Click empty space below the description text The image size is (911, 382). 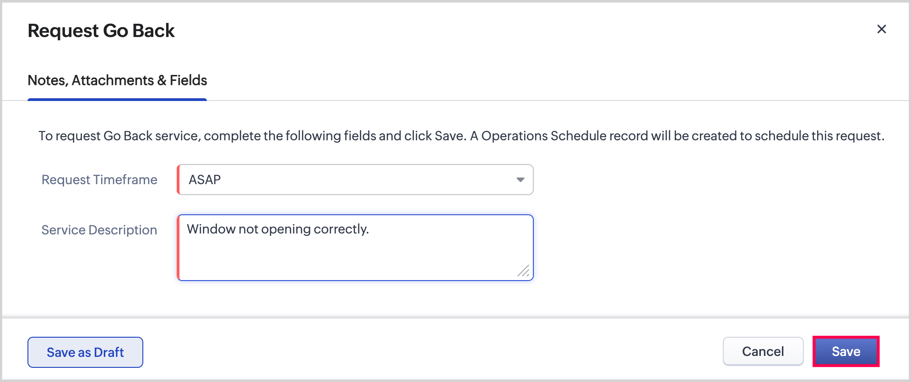[x=320, y=260]
